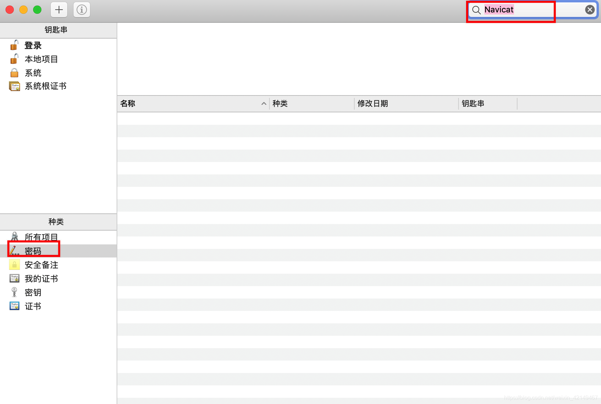The image size is (601, 404).
Task: Select the 我的证书 category
Action: coord(58,279)
